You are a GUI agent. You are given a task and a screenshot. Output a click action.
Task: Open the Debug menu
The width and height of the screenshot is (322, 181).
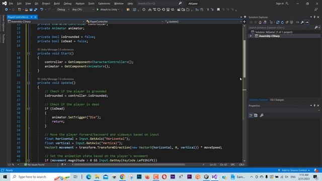pos(67,4)
